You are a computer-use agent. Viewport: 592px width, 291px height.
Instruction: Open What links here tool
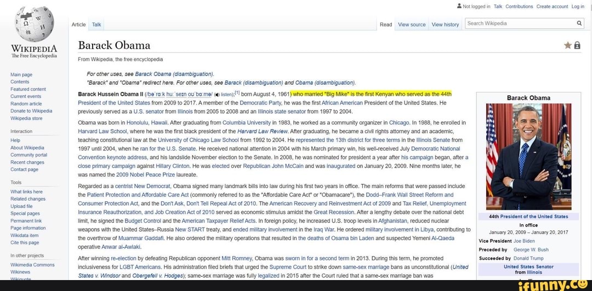26,191
